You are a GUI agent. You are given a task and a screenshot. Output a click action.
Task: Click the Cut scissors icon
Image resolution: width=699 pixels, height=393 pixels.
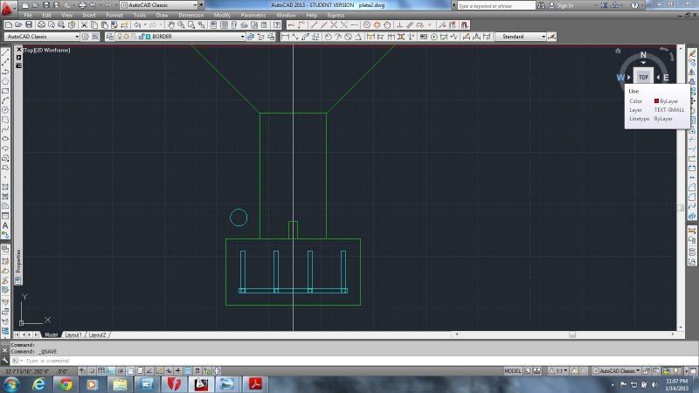pos(84,25)
